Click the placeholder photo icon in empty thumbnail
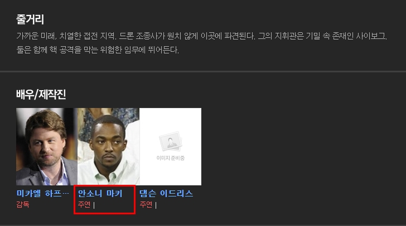The image size is (406, 226). [171, 141]
